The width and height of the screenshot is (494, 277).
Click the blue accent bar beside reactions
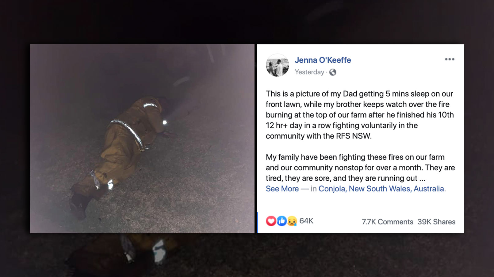tap(258, 223)
